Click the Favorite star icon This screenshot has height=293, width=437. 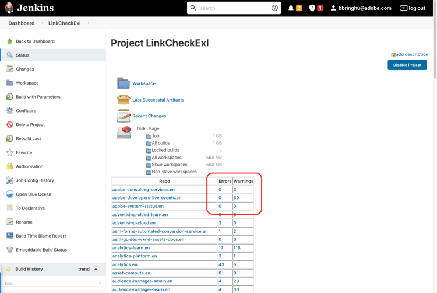10,152
